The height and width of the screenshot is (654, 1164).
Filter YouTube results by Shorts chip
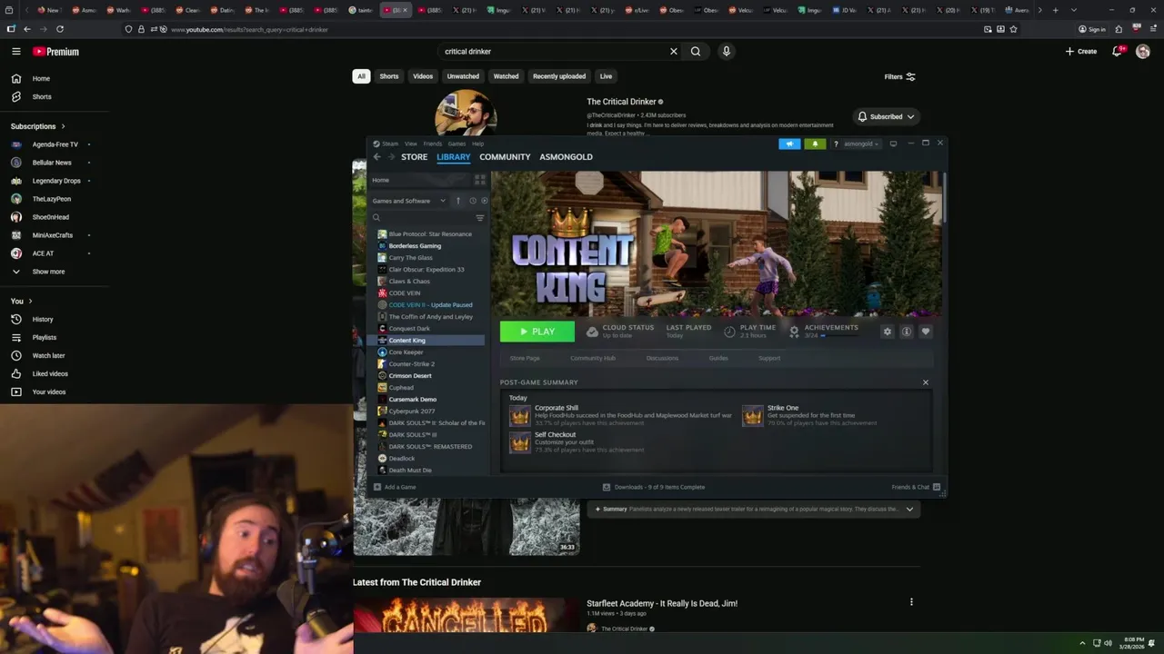tap(389, 76)
